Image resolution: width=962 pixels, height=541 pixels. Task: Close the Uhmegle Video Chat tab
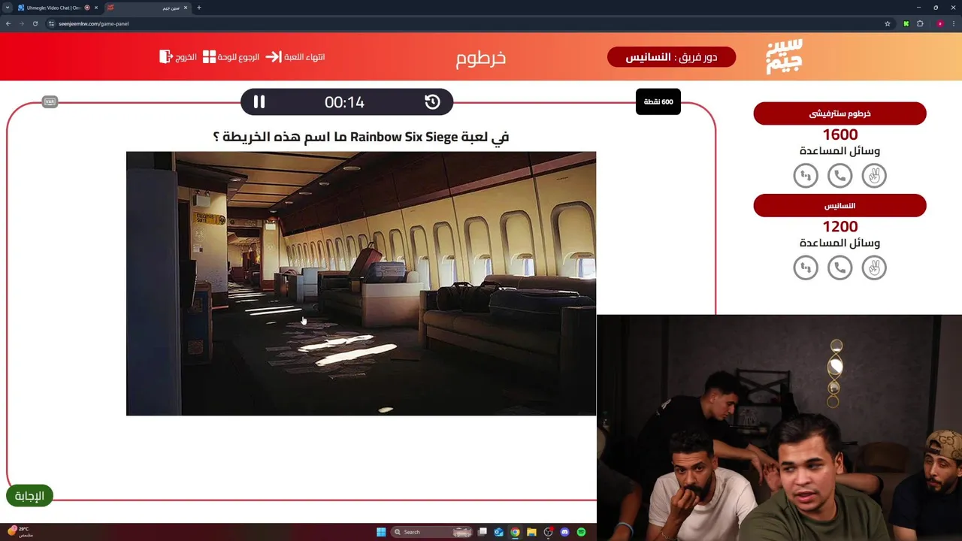pos(96,8)
